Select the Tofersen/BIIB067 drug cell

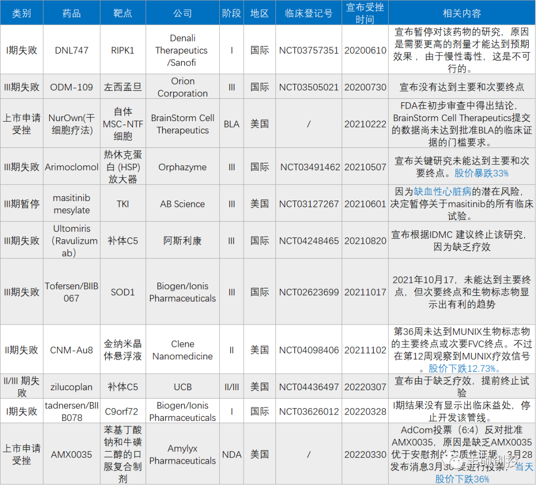point(72,292)
